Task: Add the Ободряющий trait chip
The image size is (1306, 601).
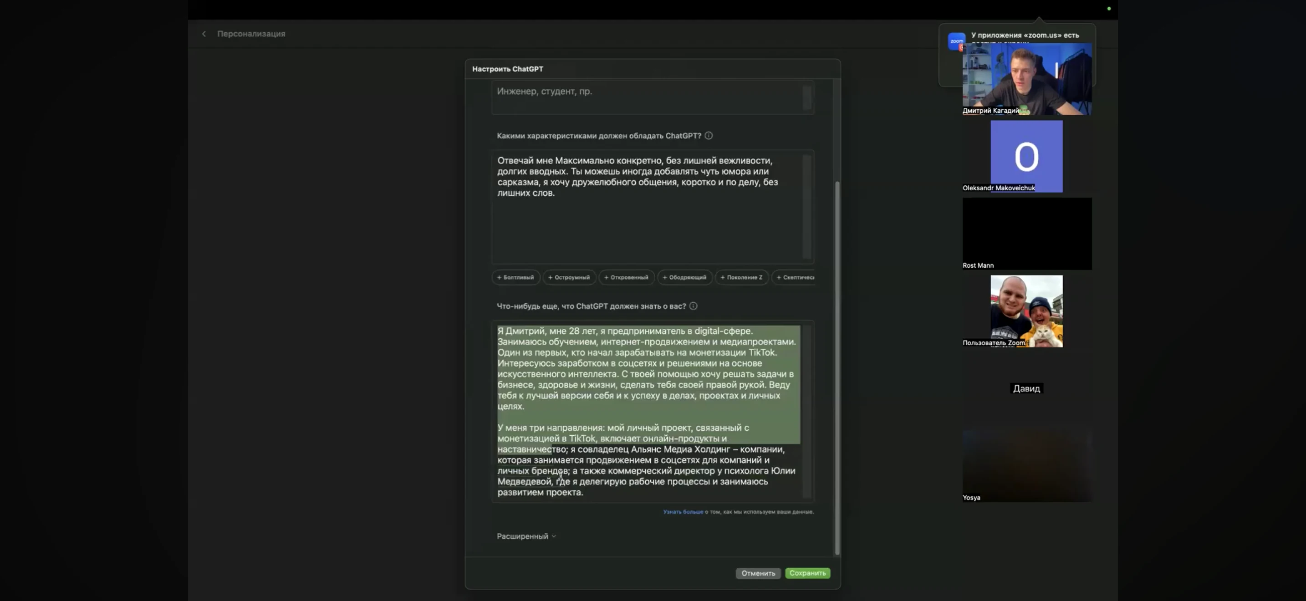Action: (684, 277)
